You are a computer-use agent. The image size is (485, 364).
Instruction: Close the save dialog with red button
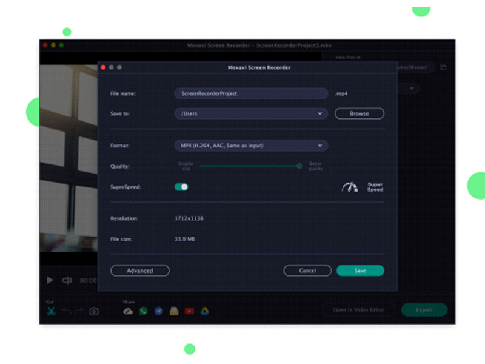click(x=103, y=67)
